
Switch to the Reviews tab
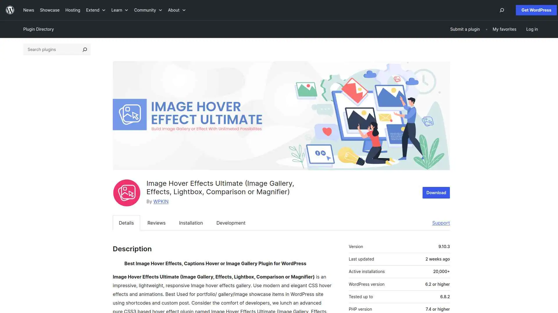[156, 223]
